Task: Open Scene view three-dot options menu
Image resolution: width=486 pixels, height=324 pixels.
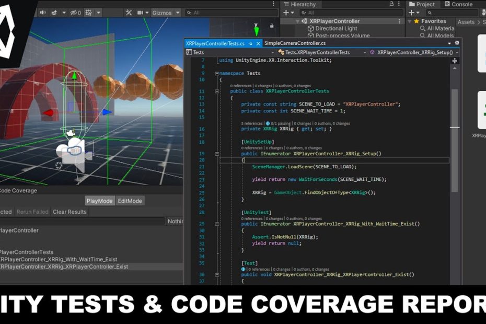Action: [x=273, y=4]
